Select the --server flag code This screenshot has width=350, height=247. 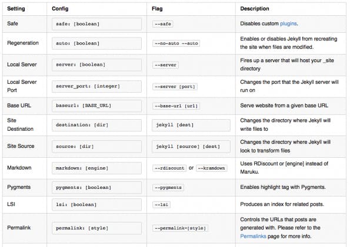click(165, 65)
